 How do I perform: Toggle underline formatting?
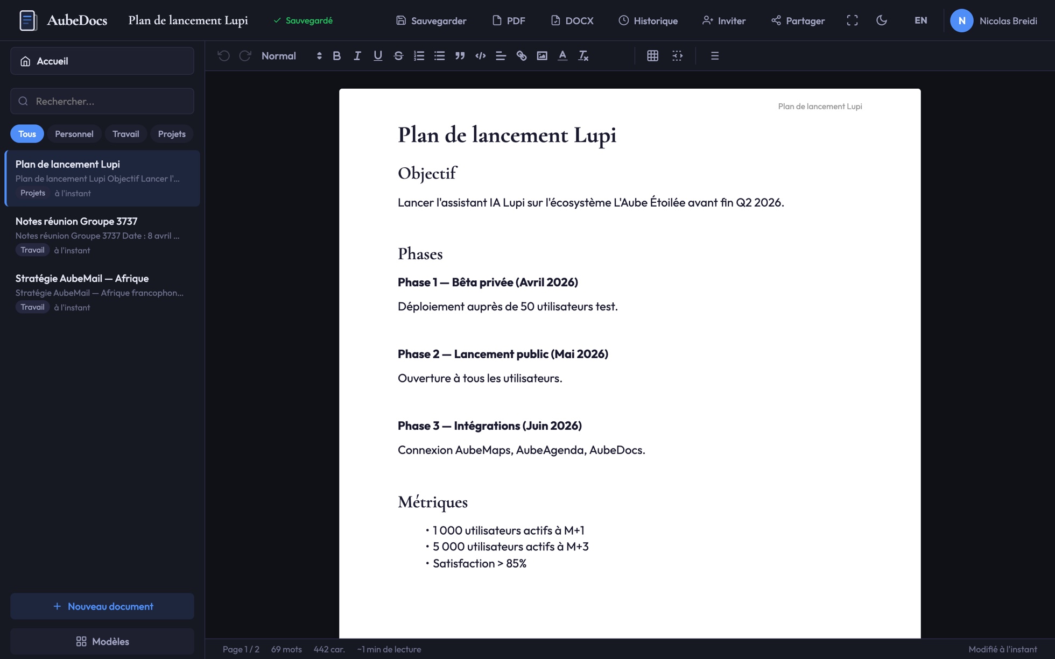[378, 56]
